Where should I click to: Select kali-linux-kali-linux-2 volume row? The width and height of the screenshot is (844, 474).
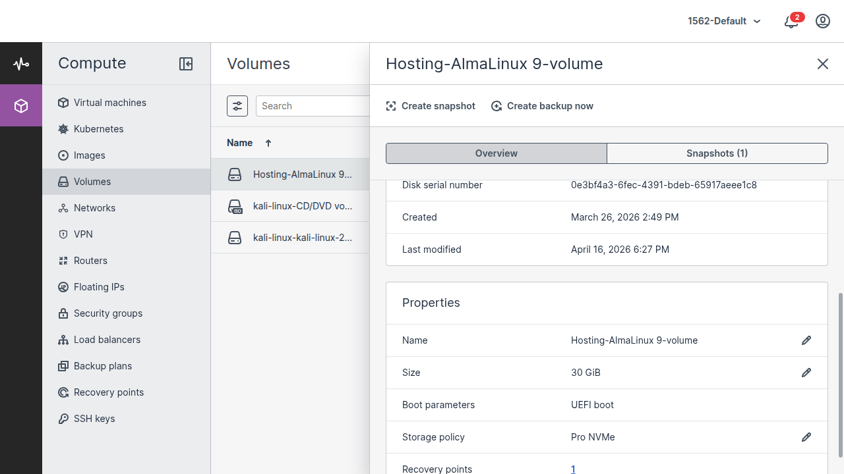click(290, 238)
